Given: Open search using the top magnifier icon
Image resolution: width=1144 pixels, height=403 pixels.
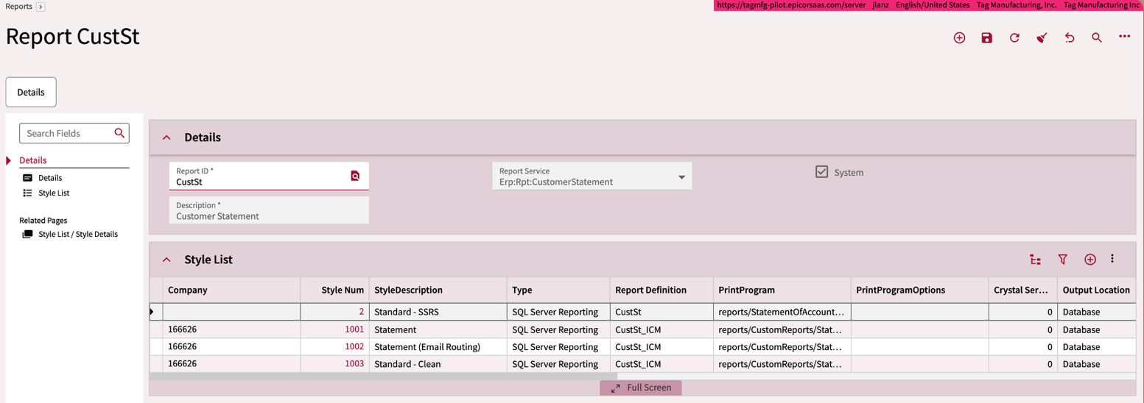Looking at the screenshot, I should click(x=1097, y=38).
